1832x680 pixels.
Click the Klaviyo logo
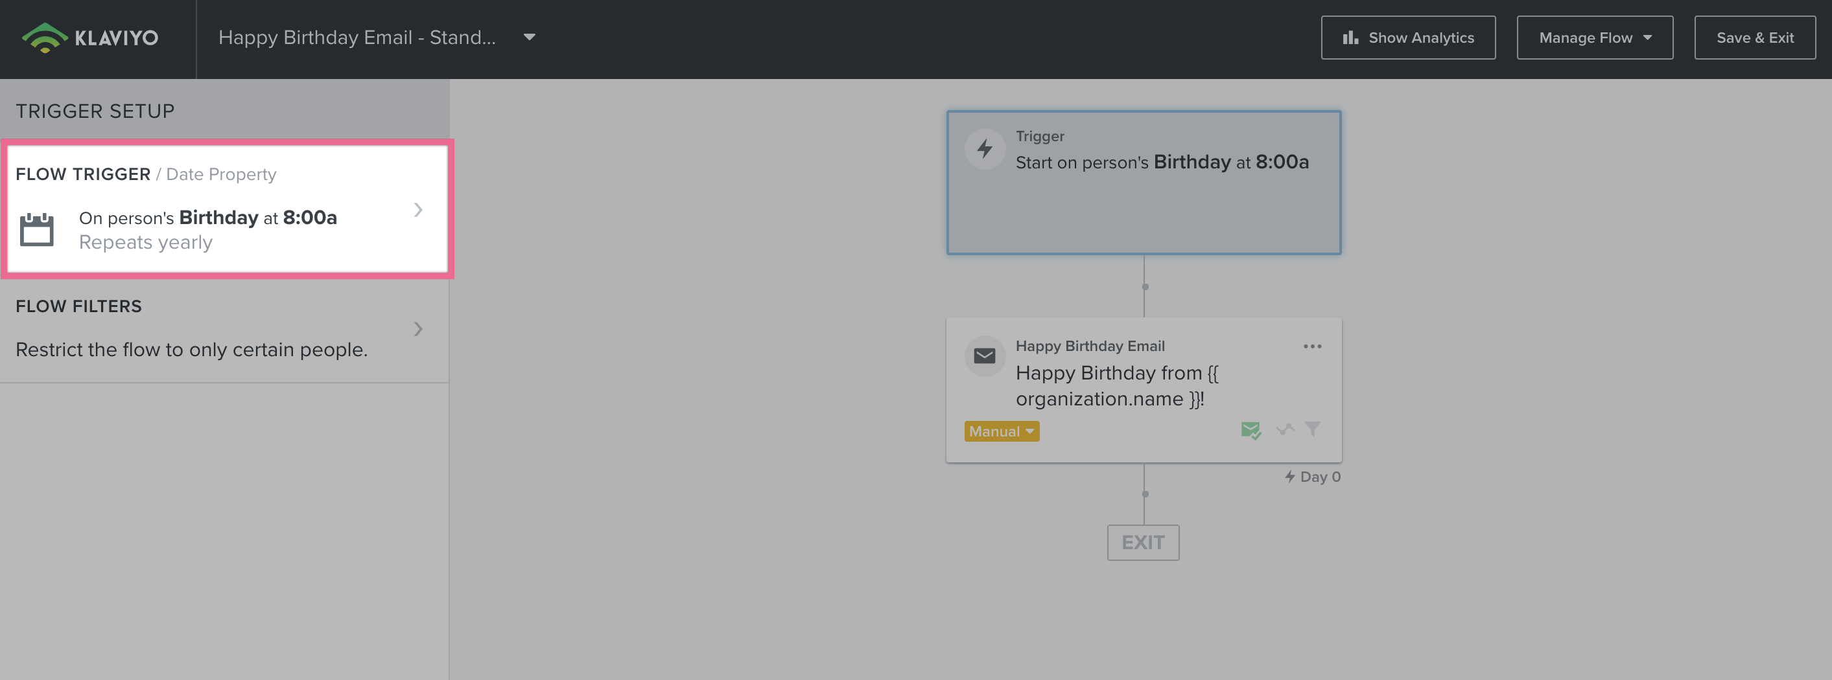(x=90, y=38)
